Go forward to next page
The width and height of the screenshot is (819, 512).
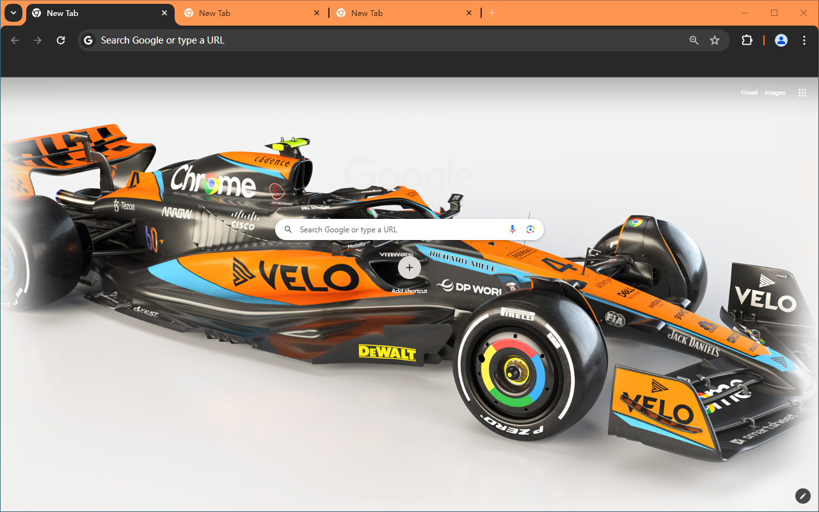[x=38, y=40]
